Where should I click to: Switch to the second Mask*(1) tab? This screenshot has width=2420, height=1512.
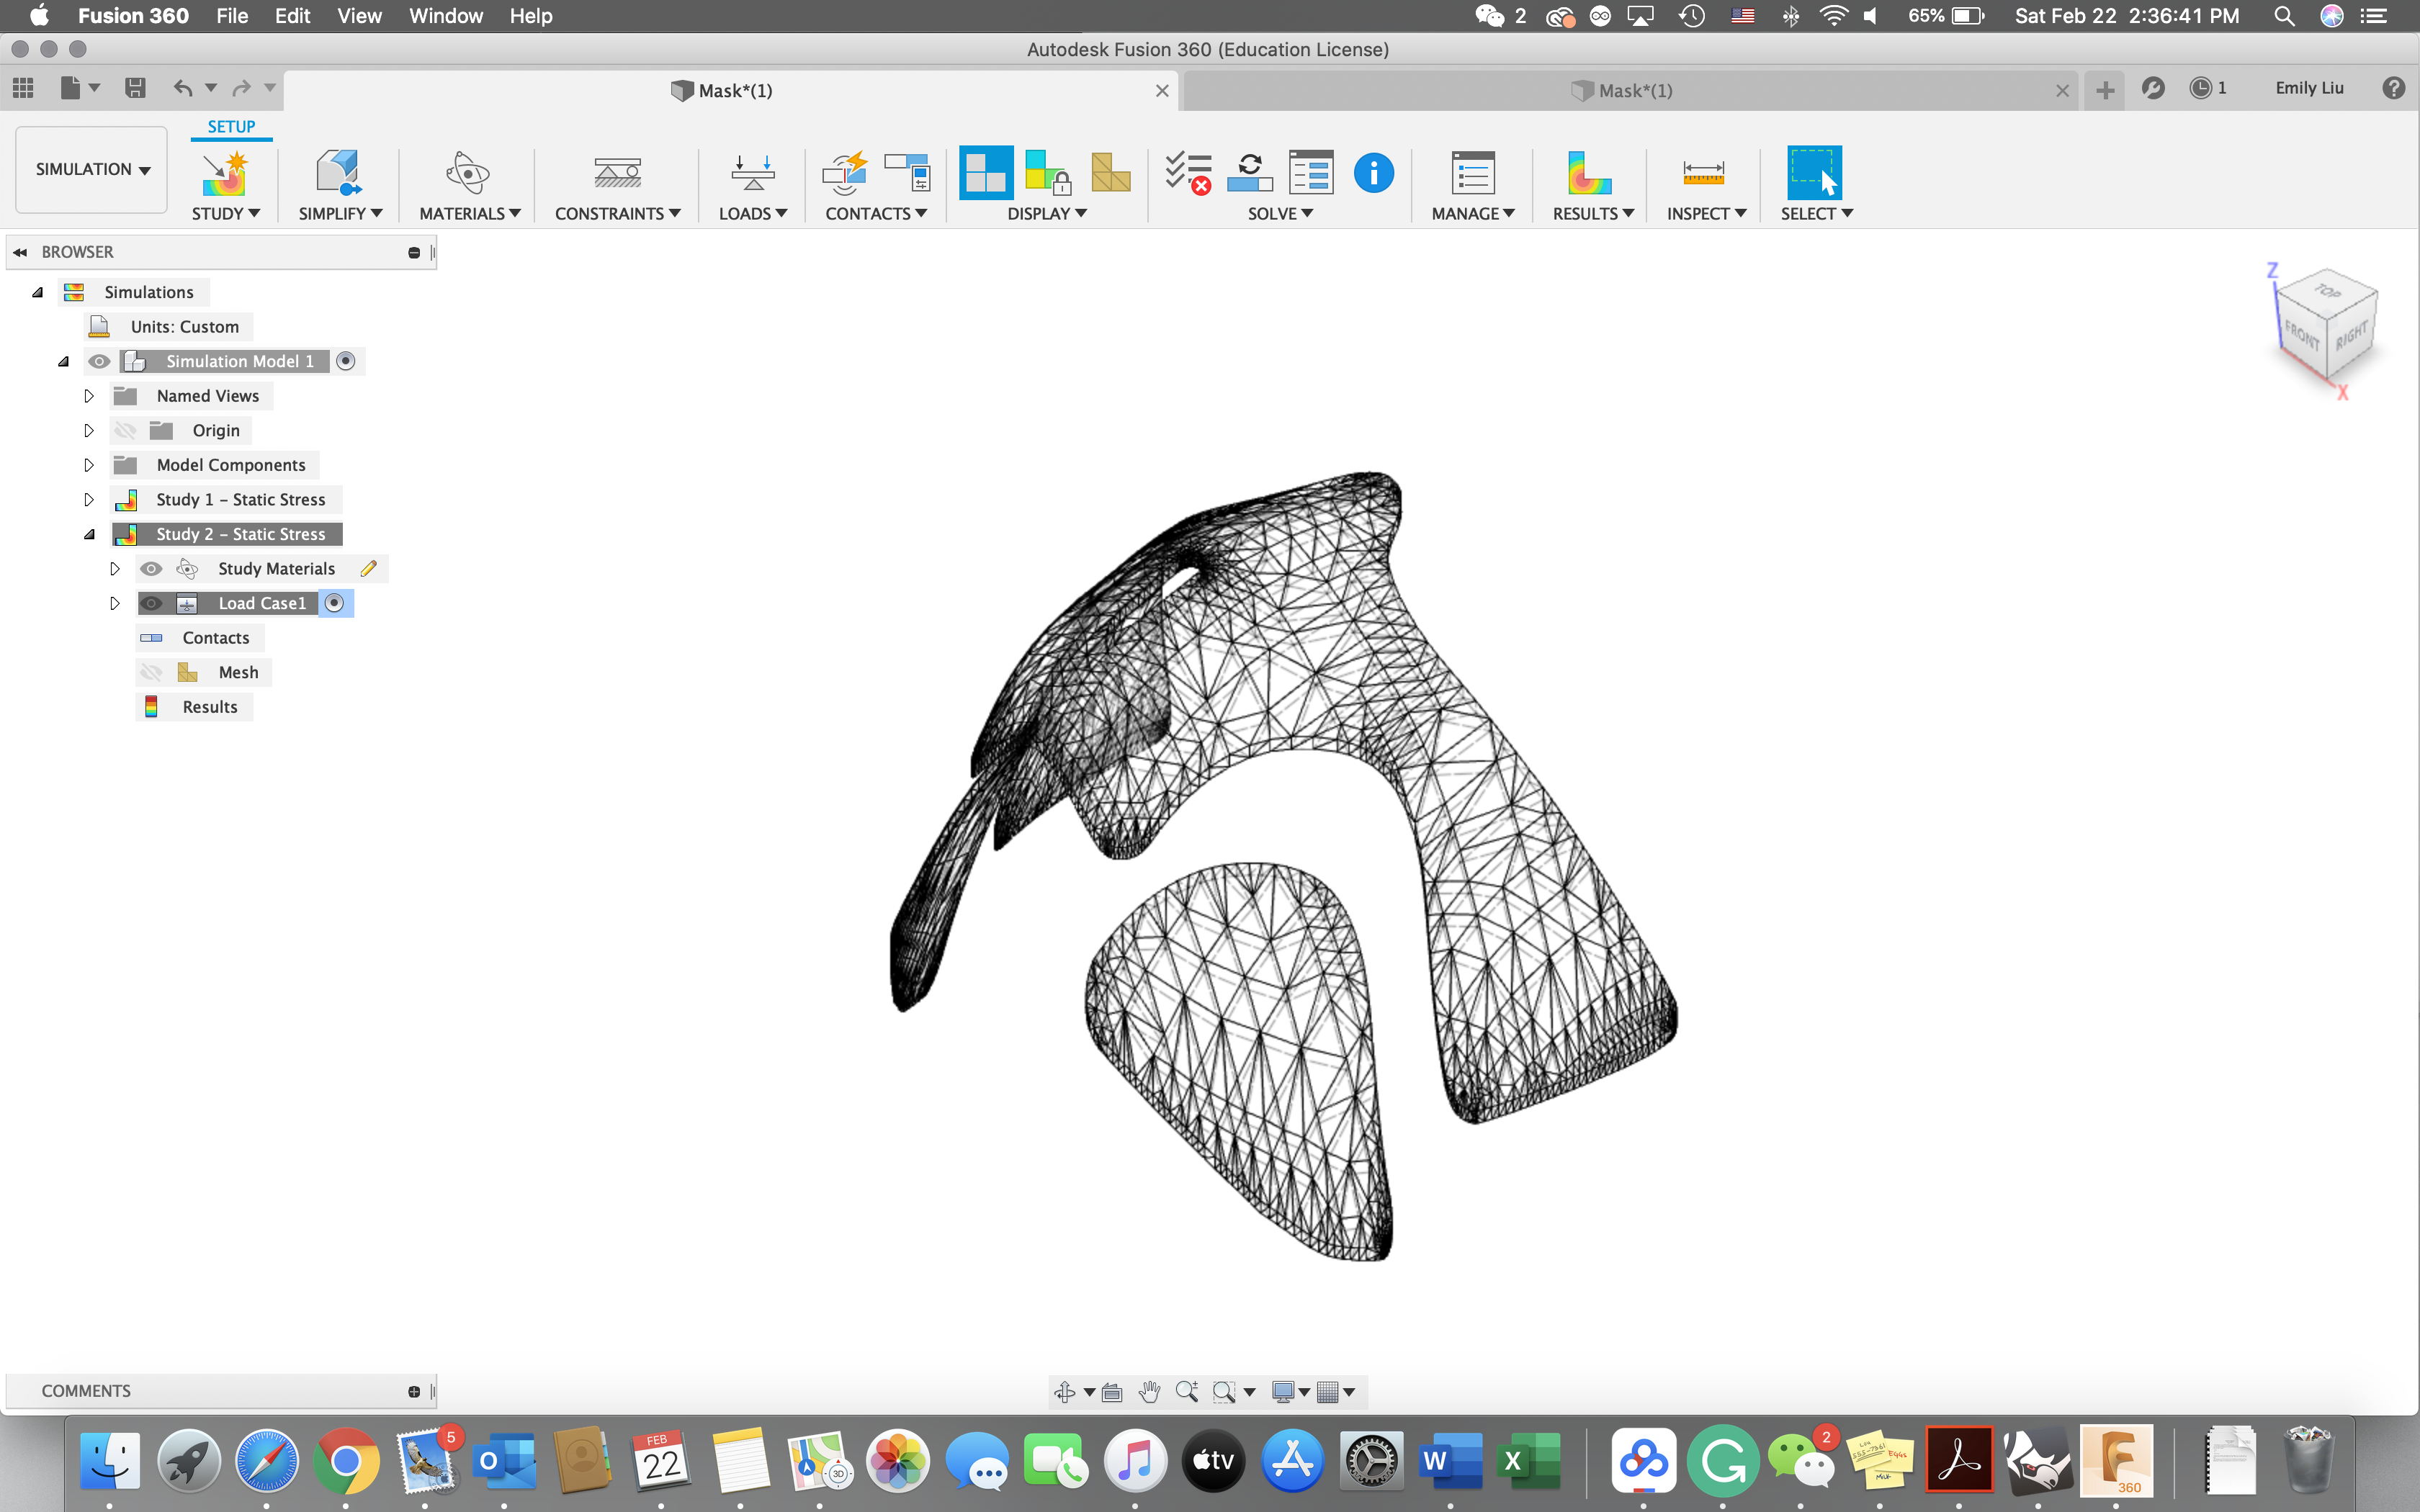pyautogui.click(x=1634, y=91)
